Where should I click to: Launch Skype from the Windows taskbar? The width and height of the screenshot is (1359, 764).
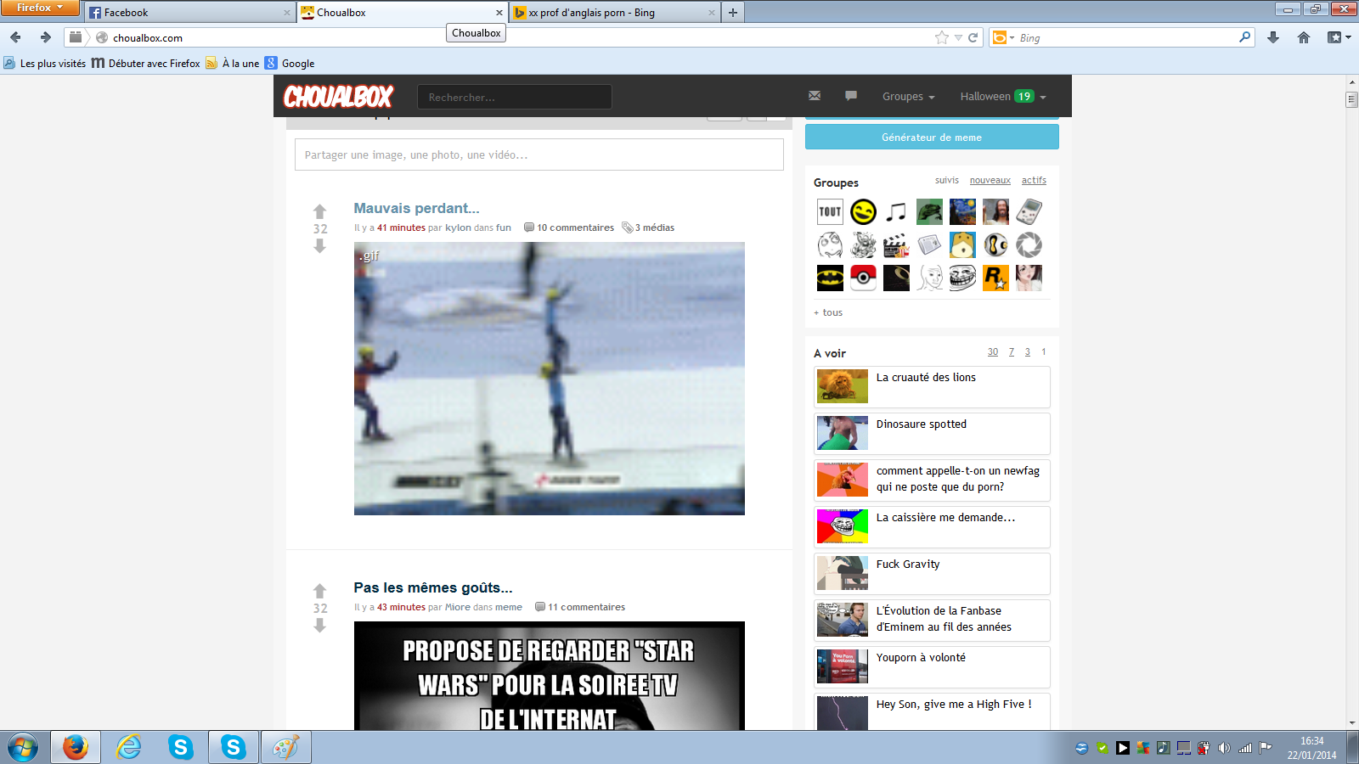(181, 747)
